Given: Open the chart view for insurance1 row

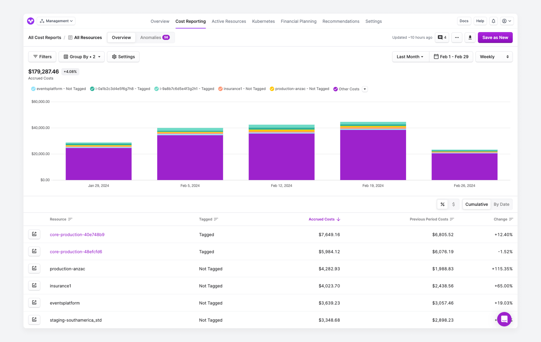Looking at the screenshot, I should (34, 285).
